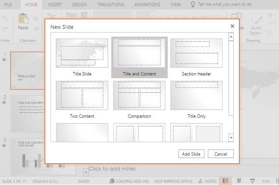Click the animation star icon beside slide 1
The height and width of the screenshot is (185, 279).
click(x=4, y=60)
